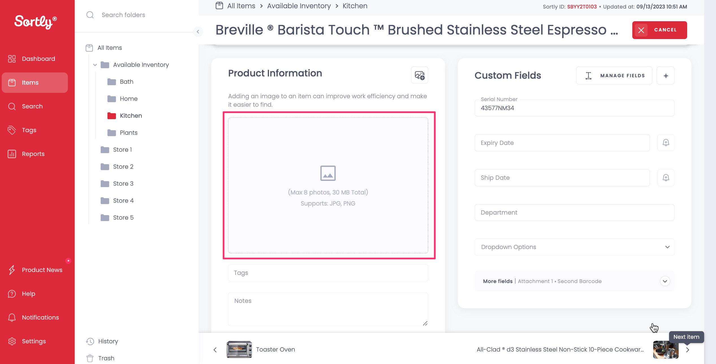Viewport: 716px width, 364px height.
Task: Click the add image icon in Product Information
Action: 419,75
